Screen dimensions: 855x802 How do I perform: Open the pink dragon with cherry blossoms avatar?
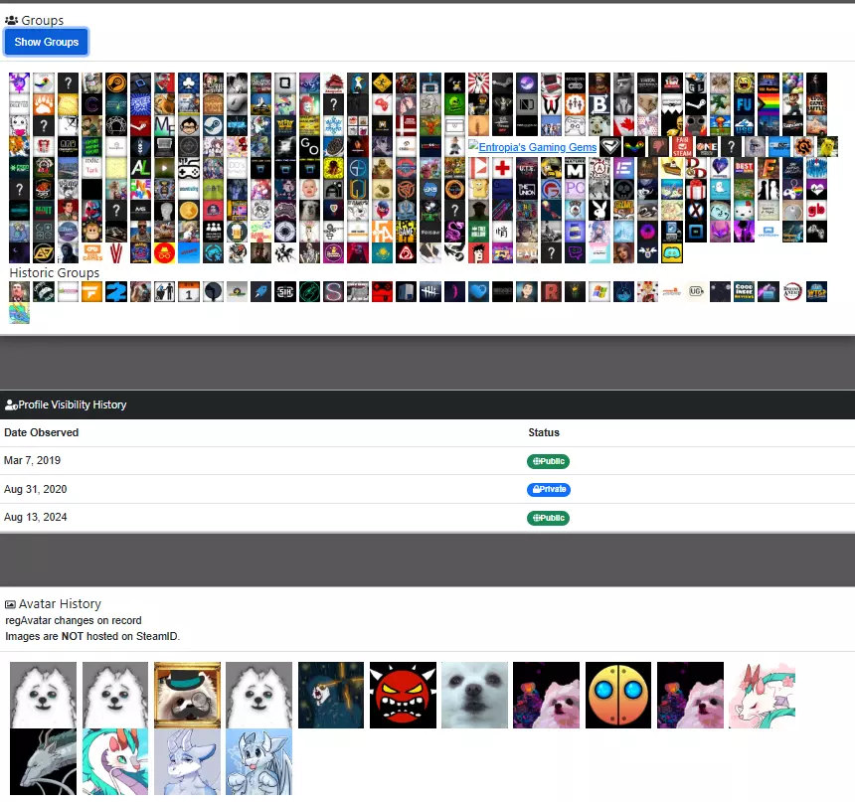(x=763, y=695)
